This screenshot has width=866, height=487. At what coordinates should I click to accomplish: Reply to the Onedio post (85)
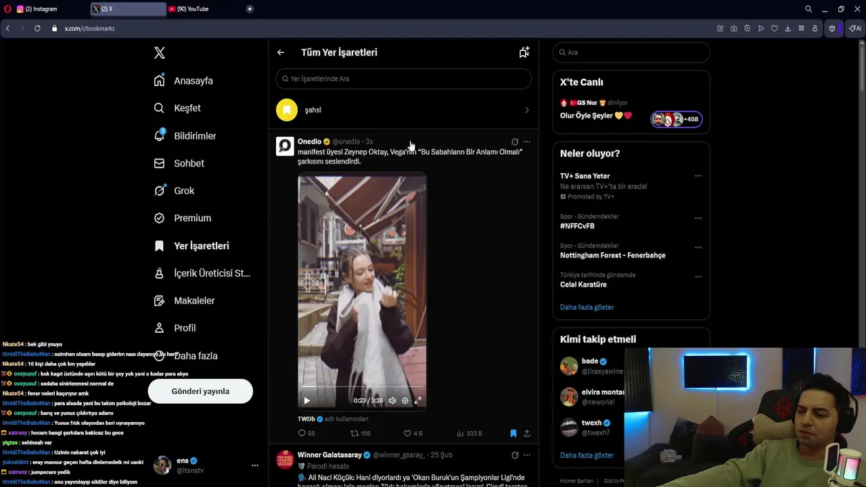click(x=306, y=433)
